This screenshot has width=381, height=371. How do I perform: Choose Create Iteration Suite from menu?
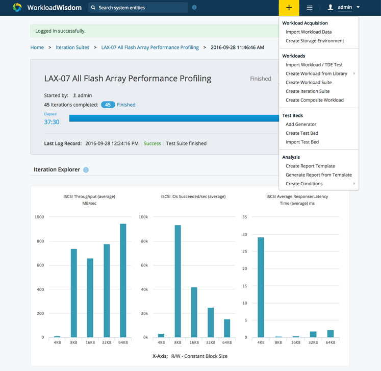[x=308, y=91]
